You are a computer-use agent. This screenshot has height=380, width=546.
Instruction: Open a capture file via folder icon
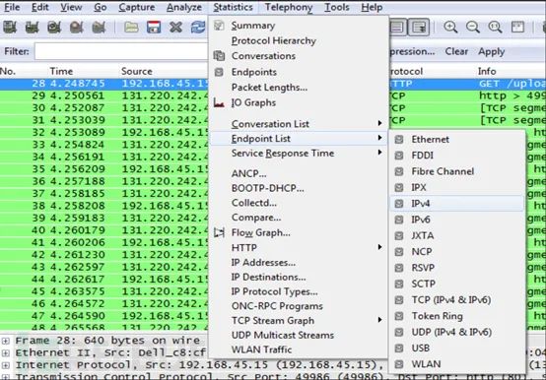coord(131,28)
